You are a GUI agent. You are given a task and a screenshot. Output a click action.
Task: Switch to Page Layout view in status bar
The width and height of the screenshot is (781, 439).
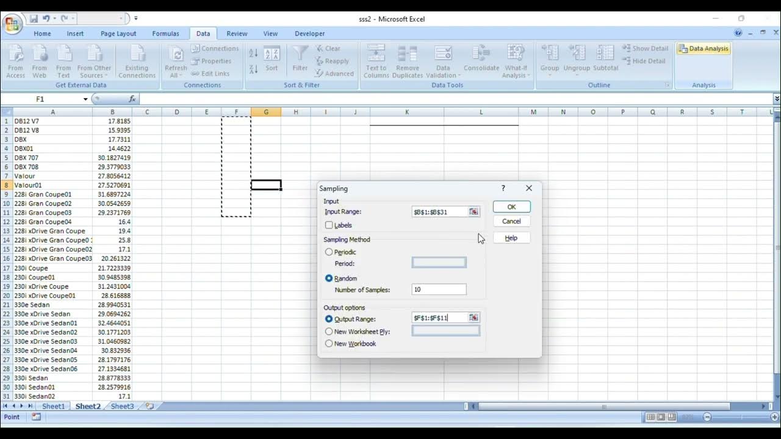point(661,417)
